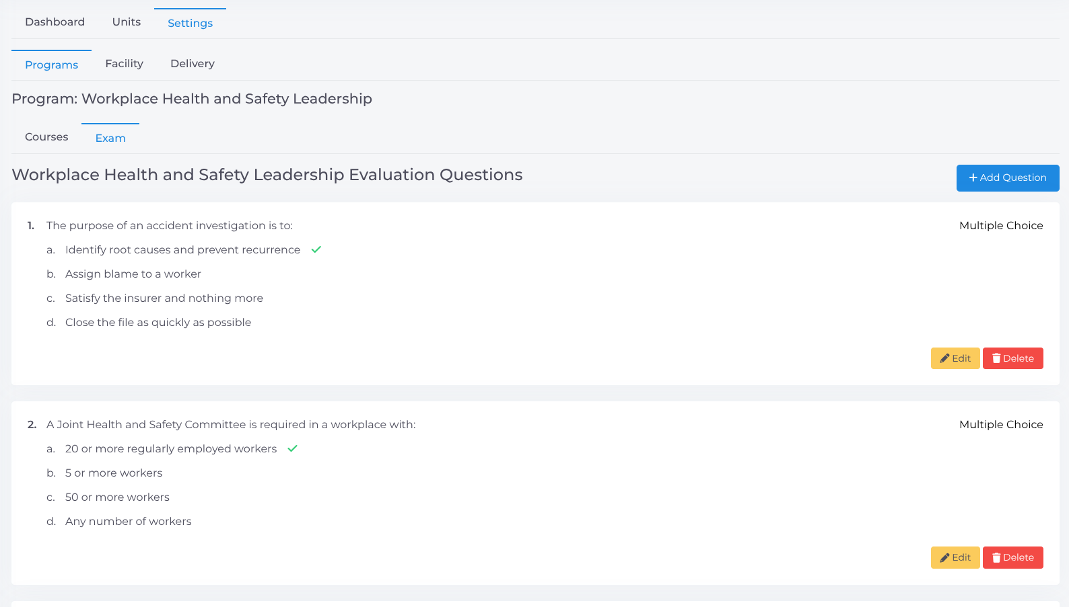Click the 'Multiple Choice' label of question 2
The image size is (1069, 607).
(1001, 425)
